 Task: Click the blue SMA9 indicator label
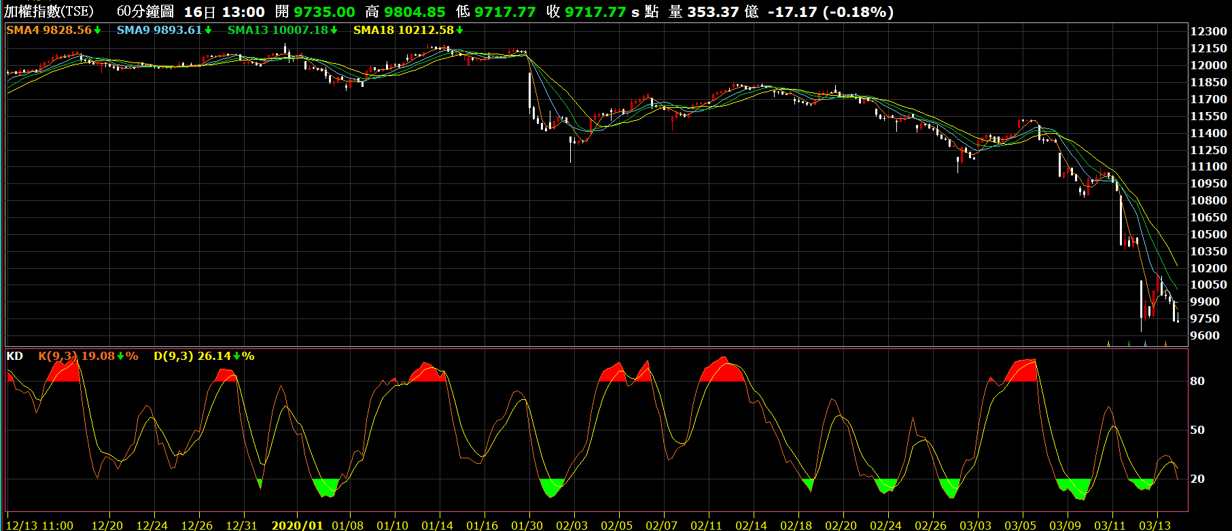[x=134, y=31]
